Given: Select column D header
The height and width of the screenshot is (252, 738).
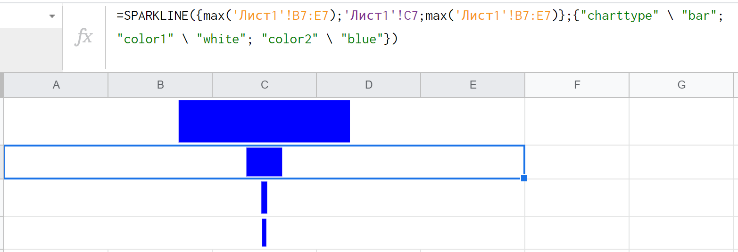Looking at the screenshot, I should (x=369, y=85).
